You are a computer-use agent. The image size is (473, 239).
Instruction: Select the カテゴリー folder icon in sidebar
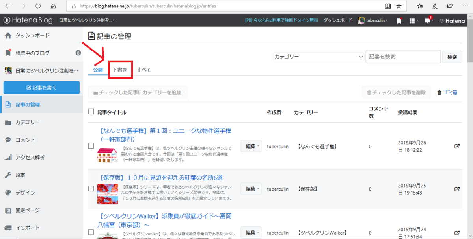(9, 122)
